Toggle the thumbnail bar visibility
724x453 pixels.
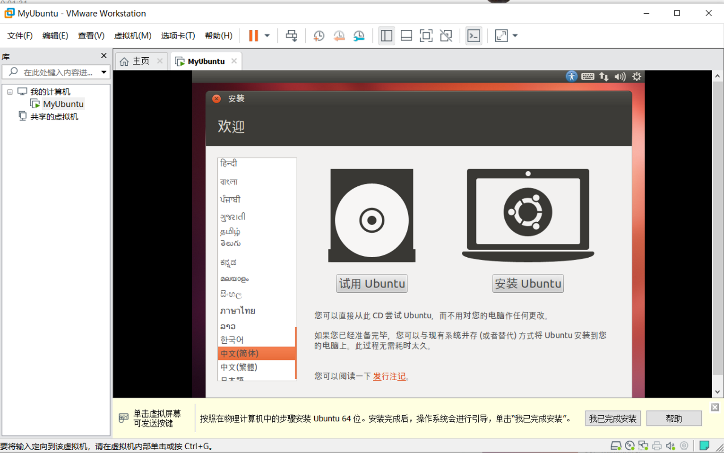tap(406, 35)
